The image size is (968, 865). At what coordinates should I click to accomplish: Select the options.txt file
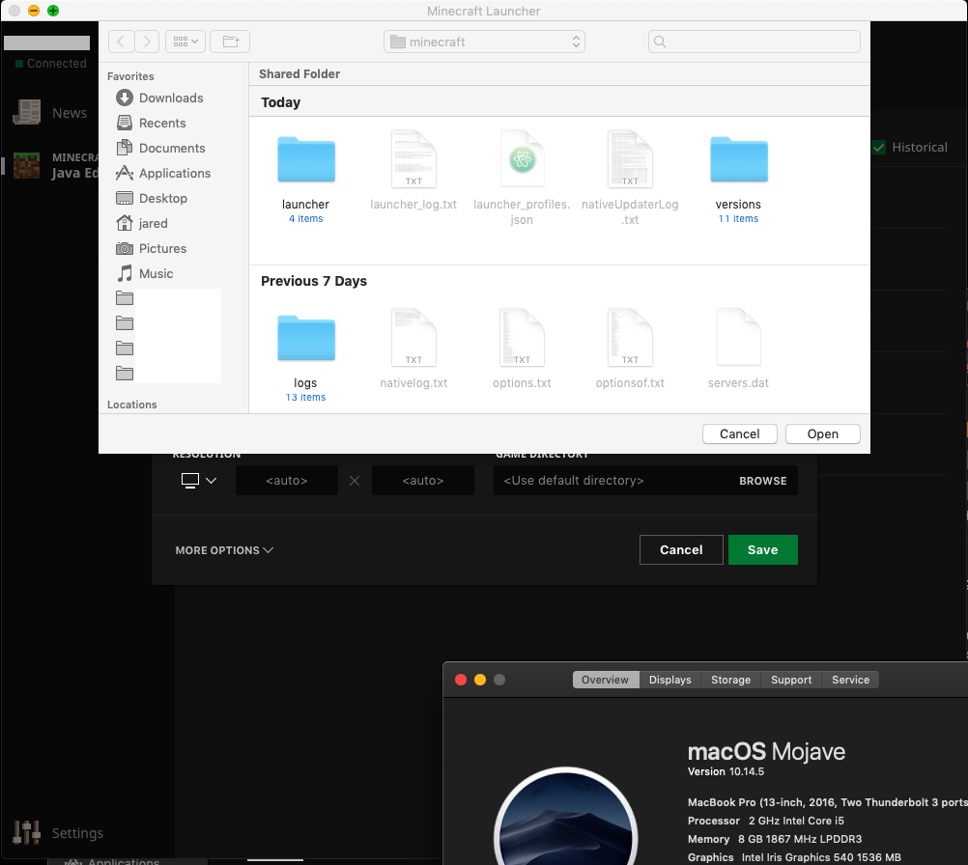coord(523,339)
